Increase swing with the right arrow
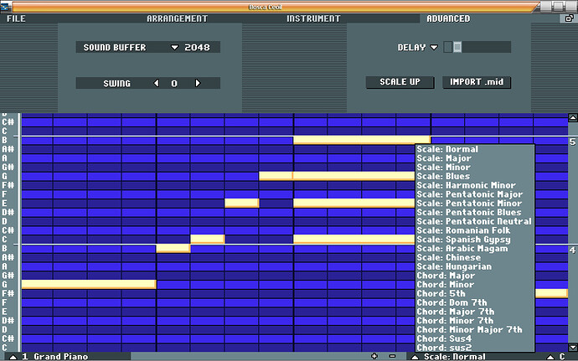The width and height of the screenshot is (578, 361). pyautogui.click(x=198, y=83)
